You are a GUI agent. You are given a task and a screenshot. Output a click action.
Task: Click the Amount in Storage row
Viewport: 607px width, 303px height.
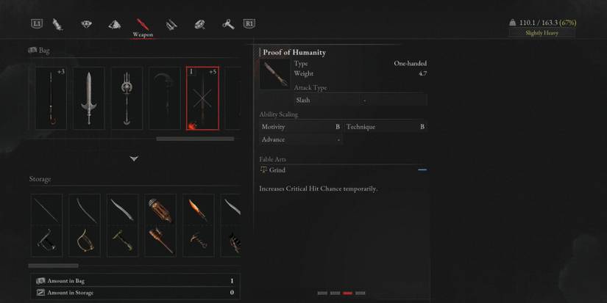135,293
